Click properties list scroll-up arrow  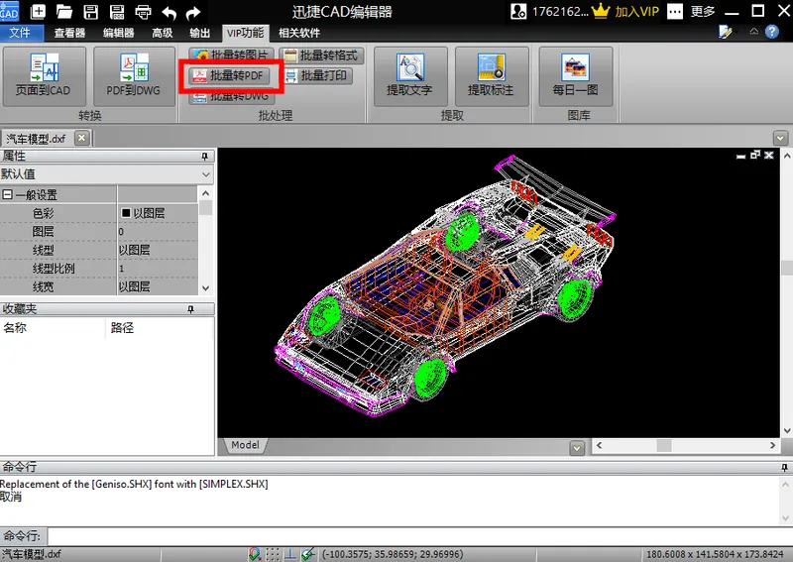click(x=205, y=193)
